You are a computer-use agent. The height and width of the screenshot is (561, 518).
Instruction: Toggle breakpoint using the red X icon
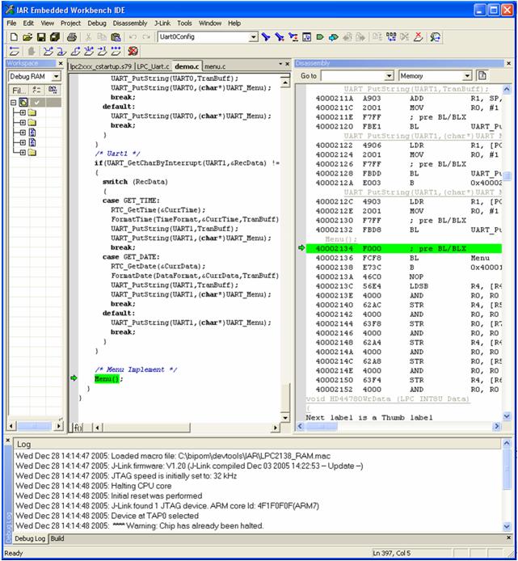pos(418,37)
